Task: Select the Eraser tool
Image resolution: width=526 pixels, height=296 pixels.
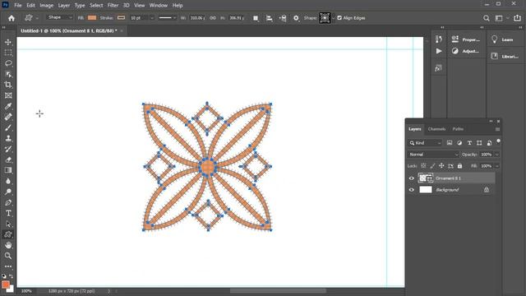Action: pyautogui.click(x=8, y=160)
